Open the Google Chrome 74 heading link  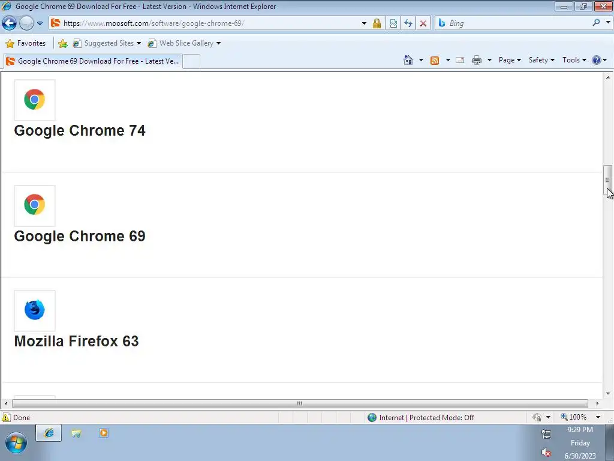point(80,130)
